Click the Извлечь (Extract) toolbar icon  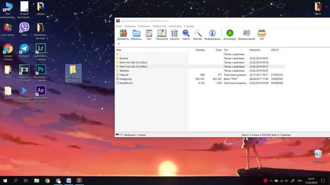coord(136,35)
